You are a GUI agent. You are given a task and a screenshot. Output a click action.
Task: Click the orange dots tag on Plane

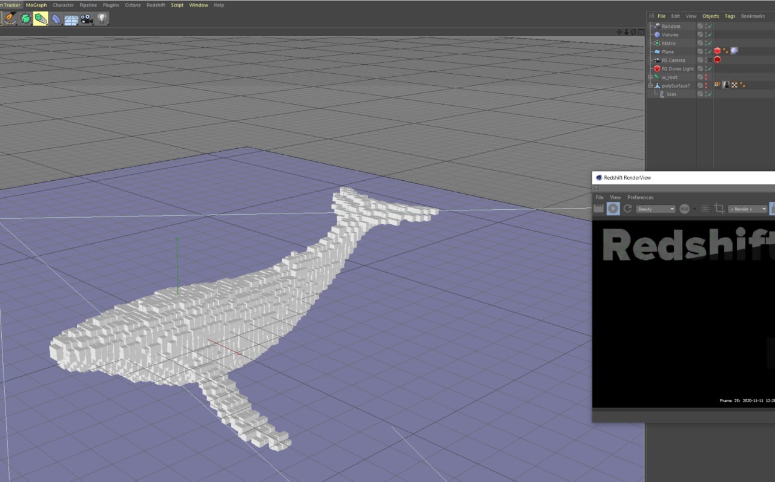pos(725,51)
